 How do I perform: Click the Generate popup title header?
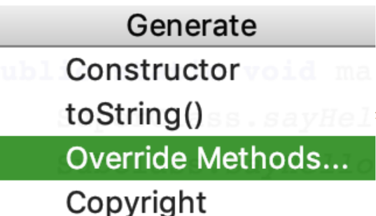point(191,26)
